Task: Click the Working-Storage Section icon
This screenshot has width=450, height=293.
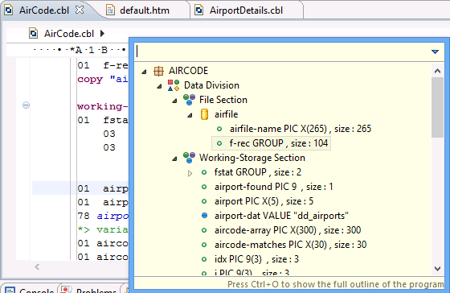Action: click(189, 158)
